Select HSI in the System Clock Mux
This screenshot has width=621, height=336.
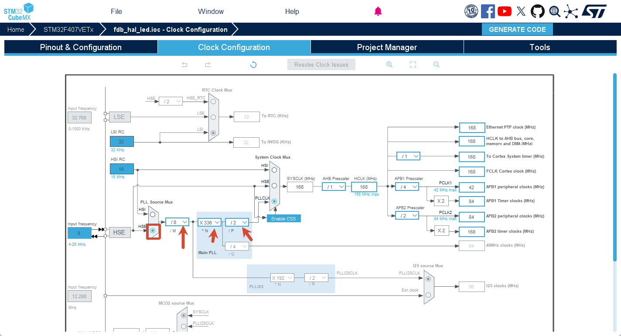tap(274, 170)
